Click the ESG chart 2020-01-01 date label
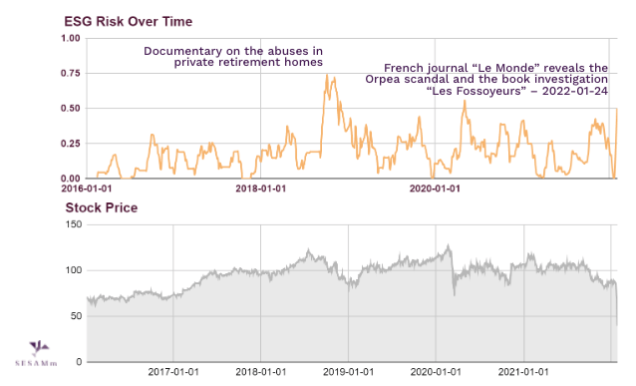 point(435,189)
